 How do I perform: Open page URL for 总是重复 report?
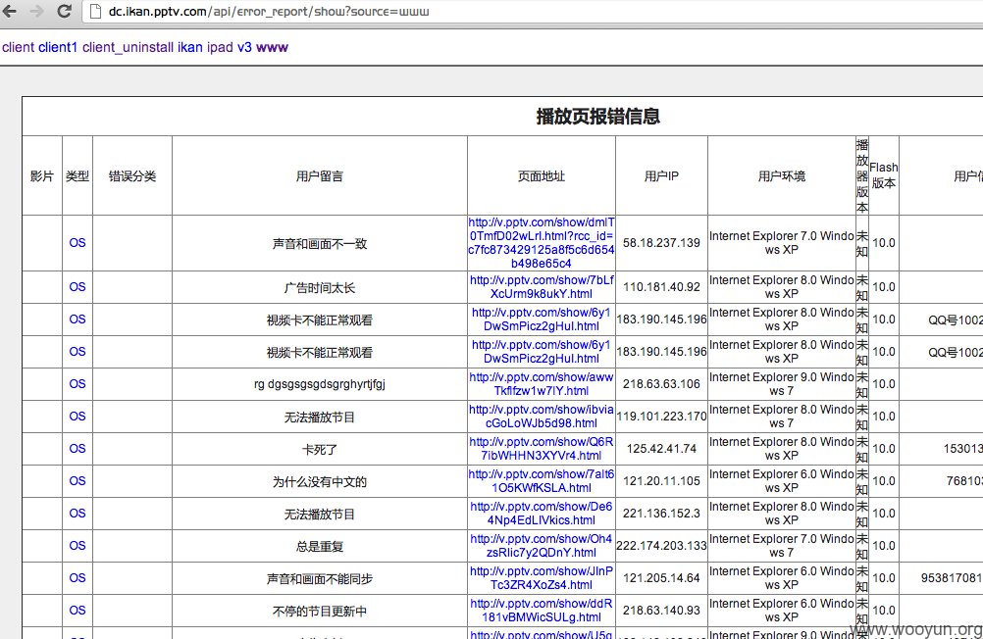[542, 546]
